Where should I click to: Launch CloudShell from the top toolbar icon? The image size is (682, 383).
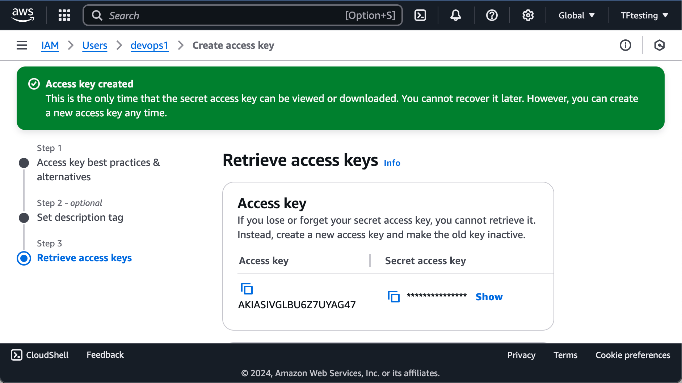point(420,15)
